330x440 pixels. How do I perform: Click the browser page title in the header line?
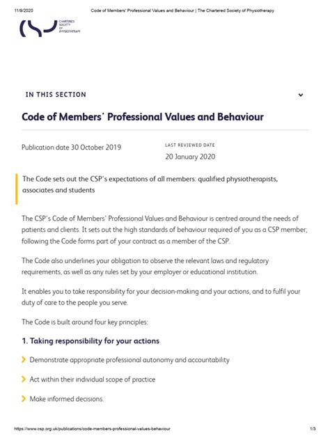click(182, 10)
